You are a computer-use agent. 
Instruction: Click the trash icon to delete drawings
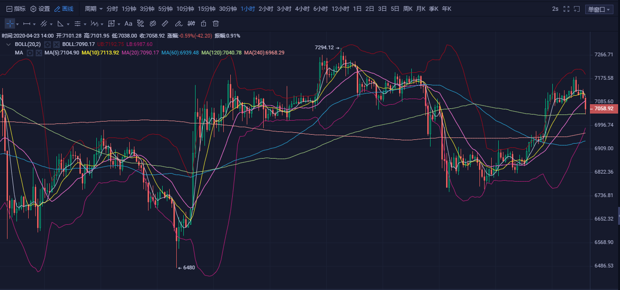pos(216,23)
